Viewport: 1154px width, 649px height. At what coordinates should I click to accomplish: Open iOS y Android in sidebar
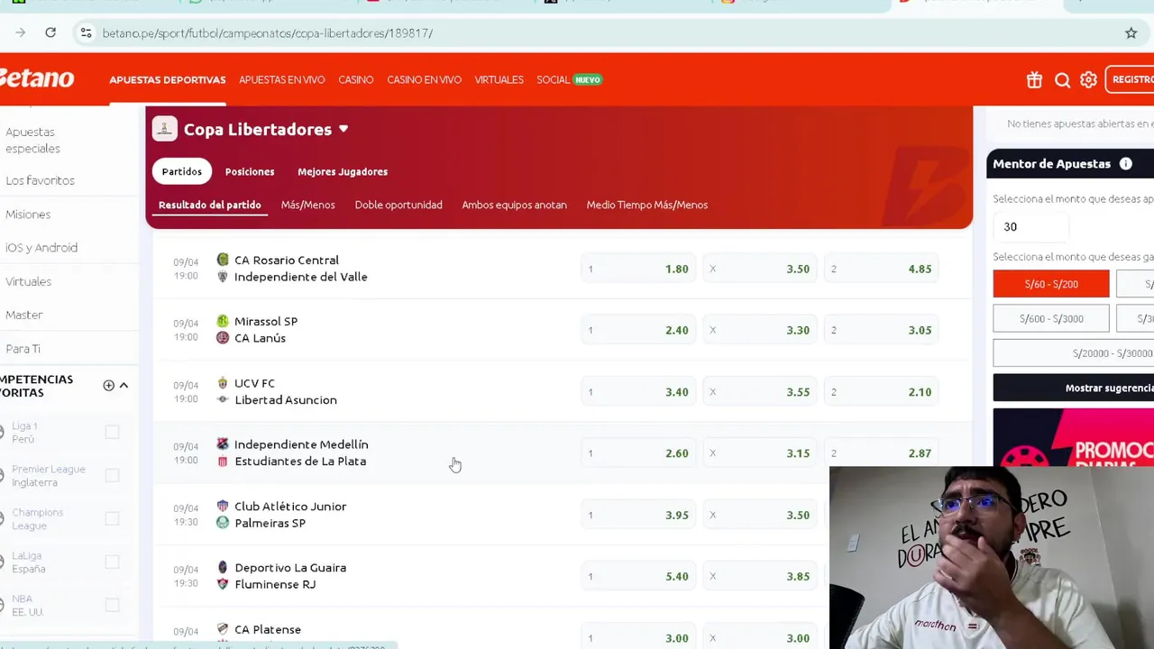41,248
